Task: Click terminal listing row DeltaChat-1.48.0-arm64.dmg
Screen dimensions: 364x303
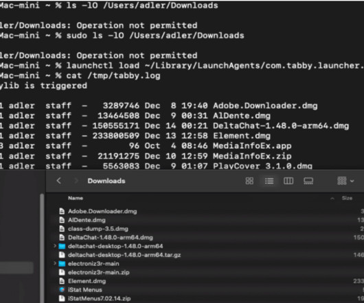Action: click(x=174, y=125)
